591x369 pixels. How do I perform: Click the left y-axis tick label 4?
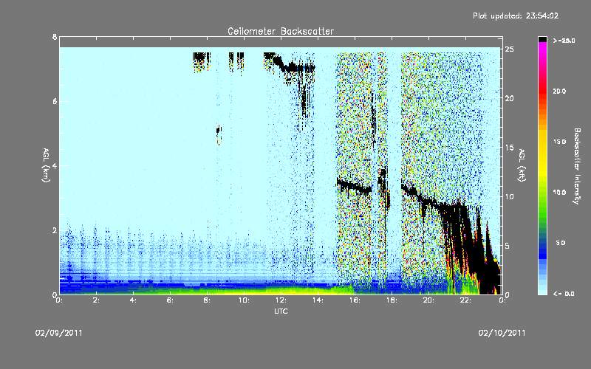point(55,165)
